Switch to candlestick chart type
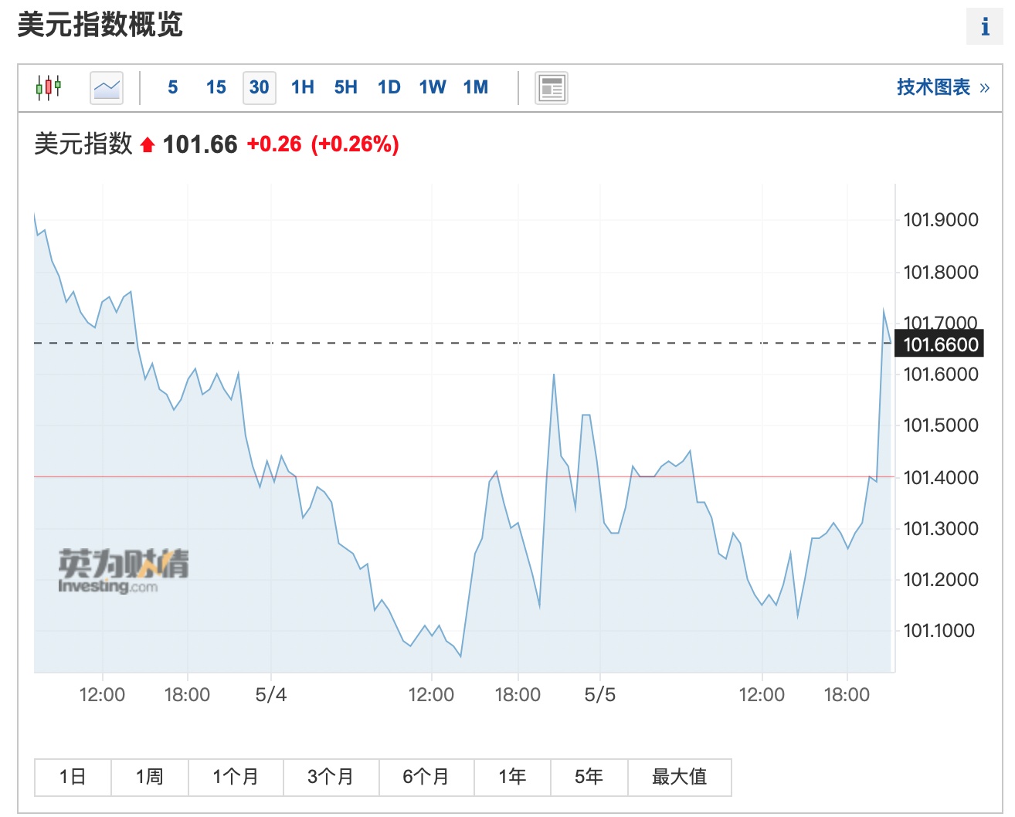The width and height of the screenshot is (1015, 817). 48,87
